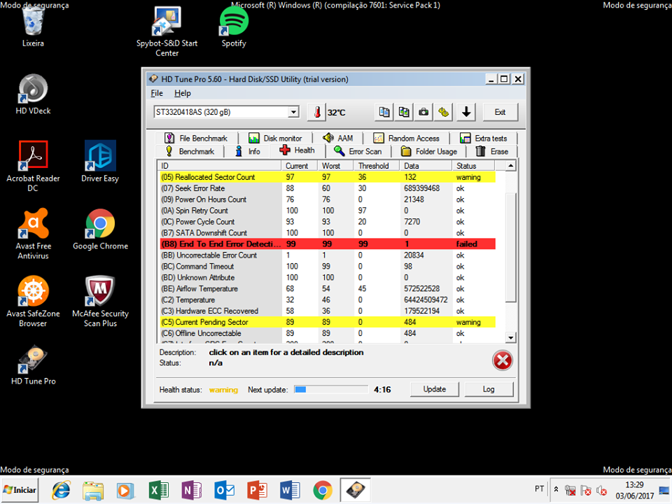672x504 pixels.
Task: Select Uncorrectable Error Count row
Action: pyautogui.click(x=328, y=255)
